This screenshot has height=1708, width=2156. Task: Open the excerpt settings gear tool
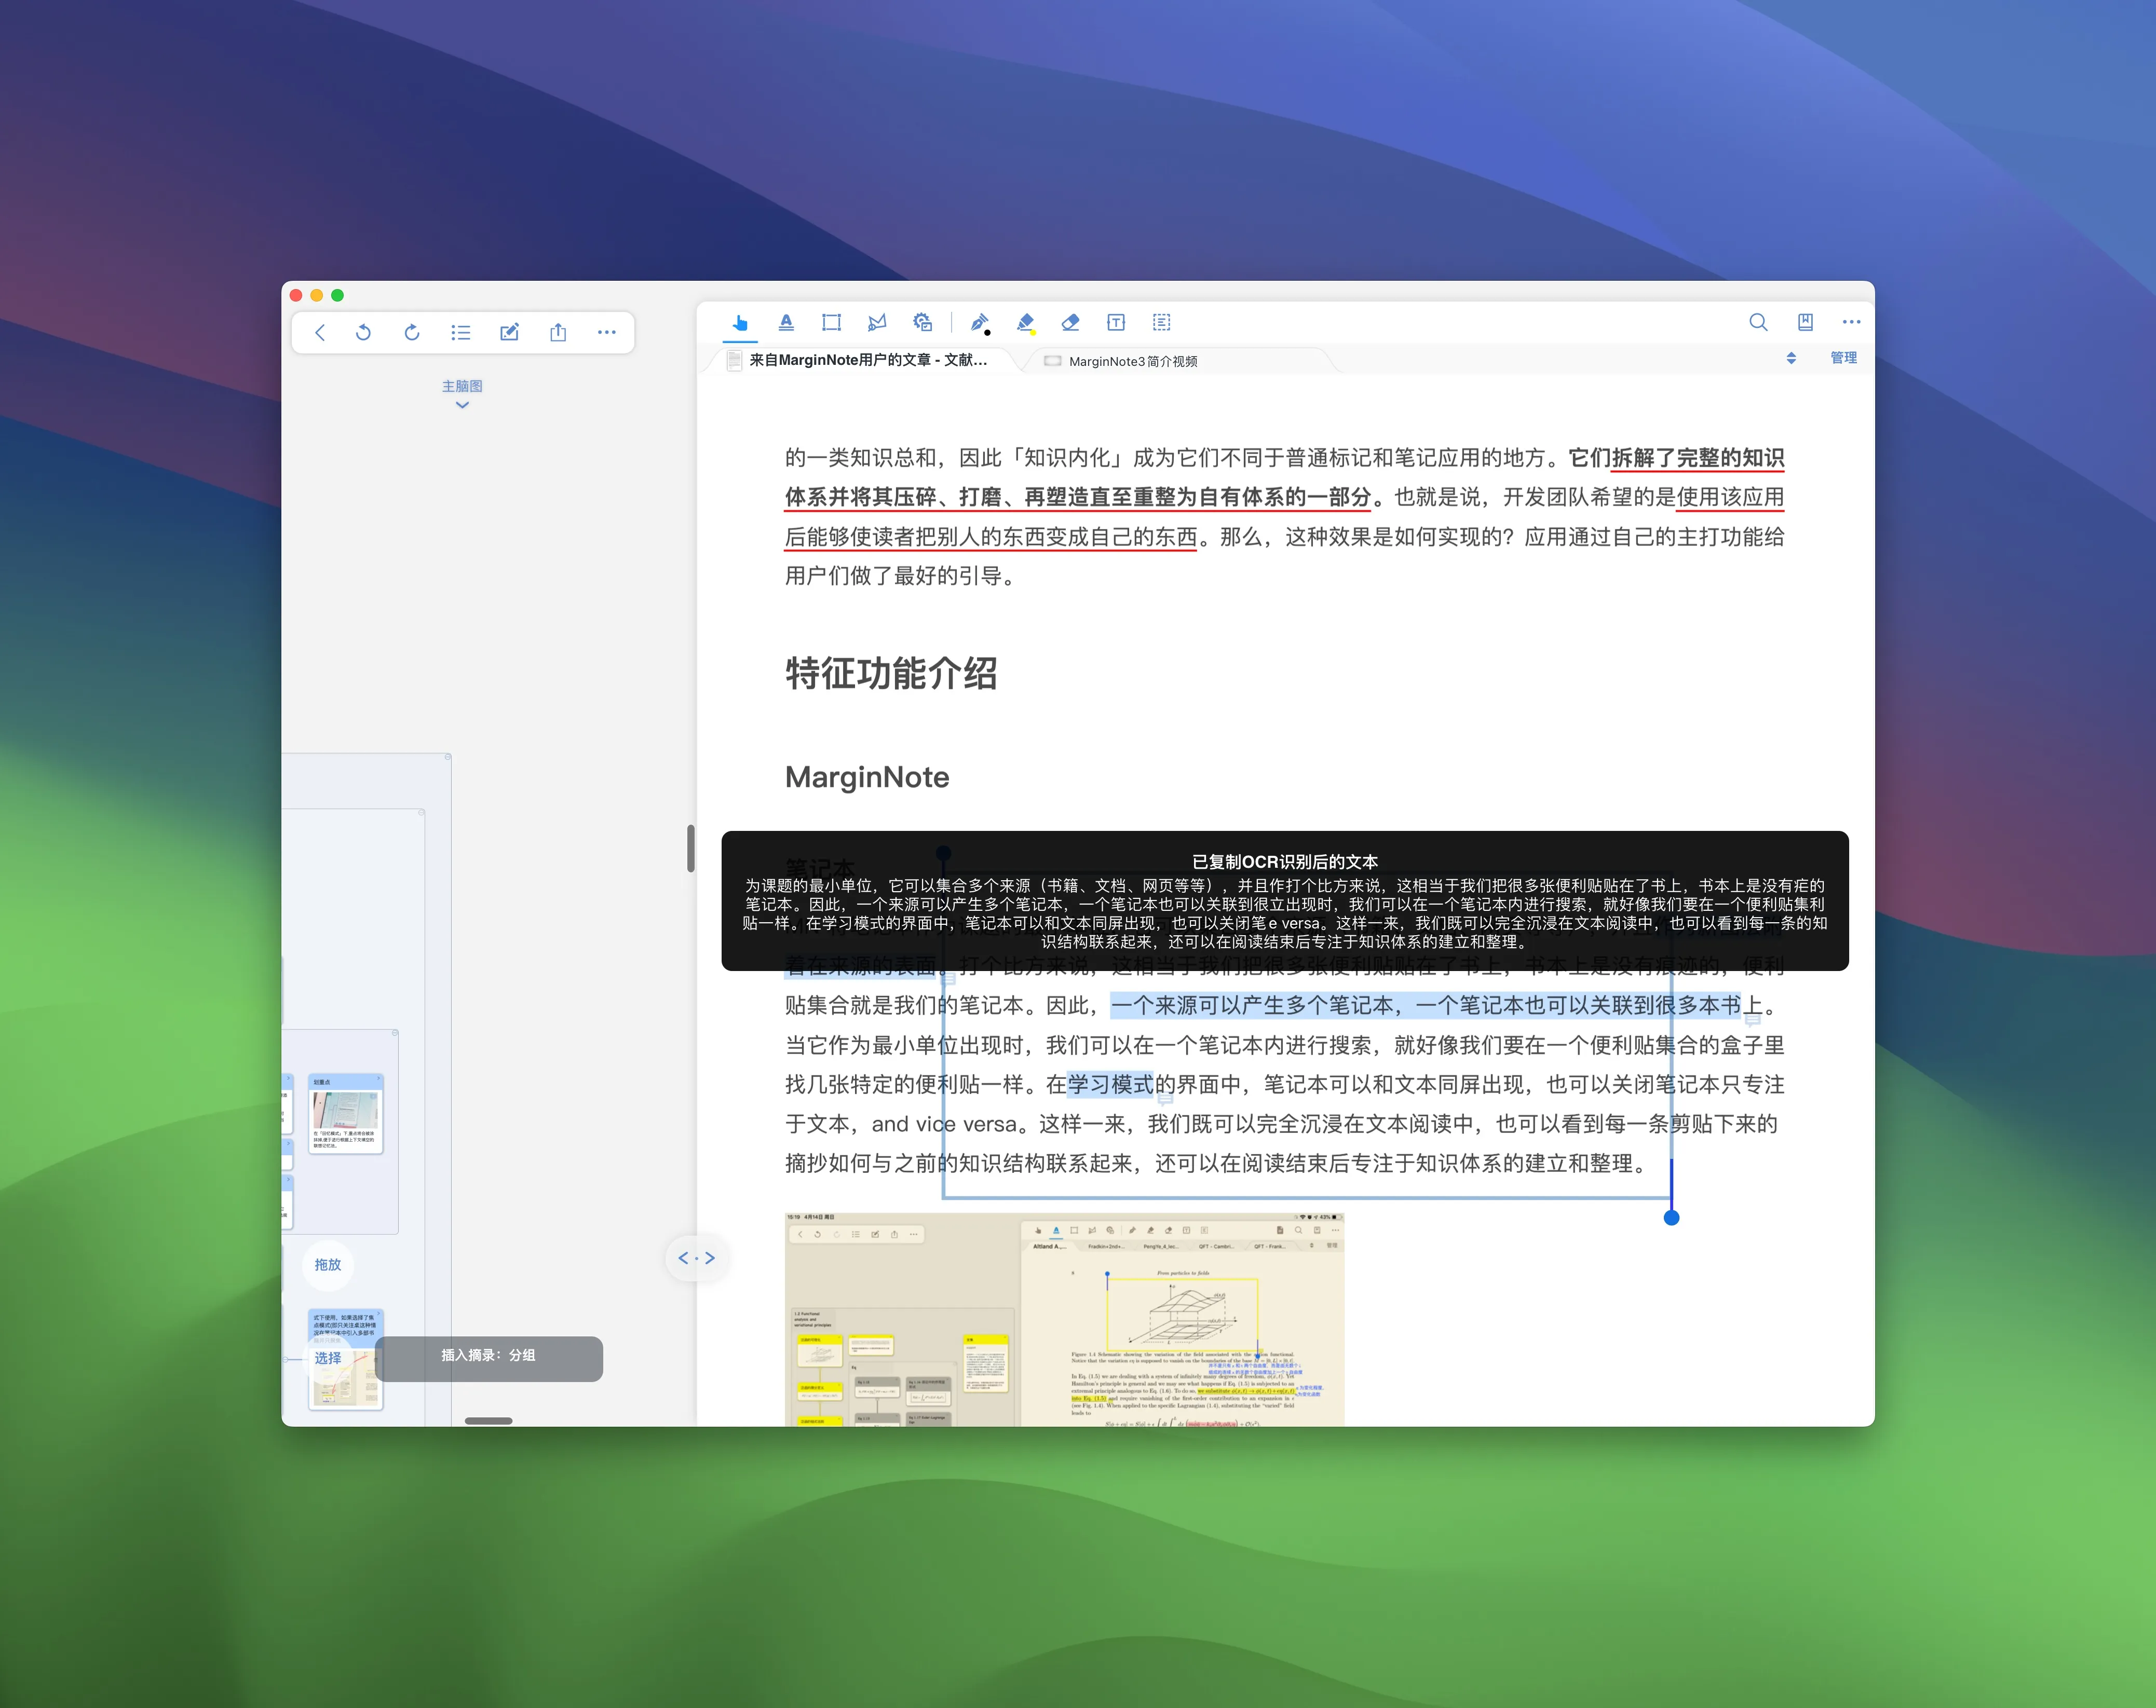coord(923,322)
